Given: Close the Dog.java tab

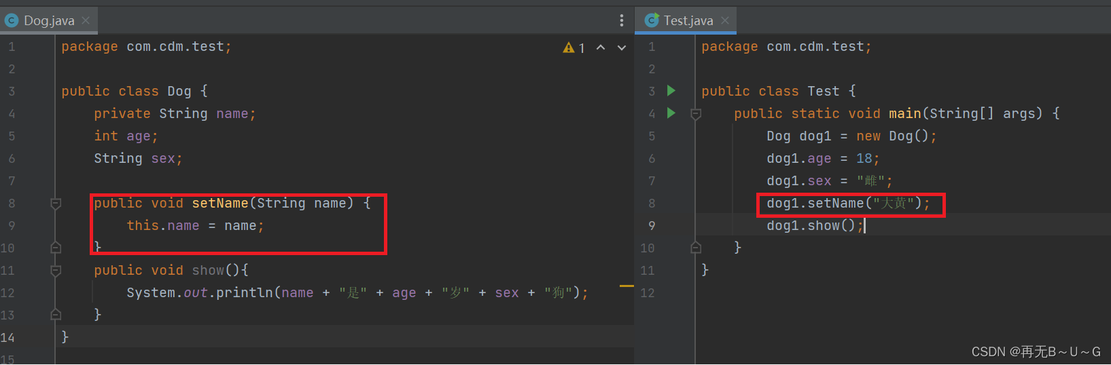Looking at the screenshot, I should [86, 20].
